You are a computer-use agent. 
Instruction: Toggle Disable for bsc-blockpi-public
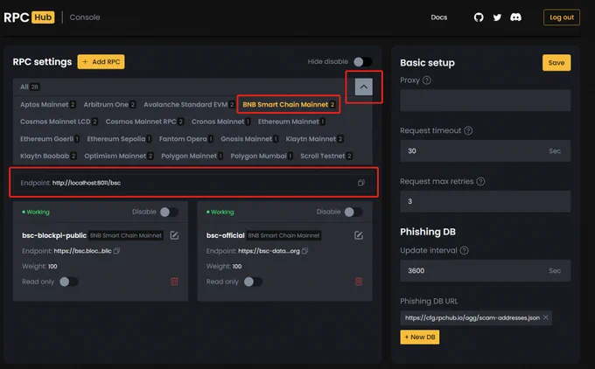coord(169,212)
